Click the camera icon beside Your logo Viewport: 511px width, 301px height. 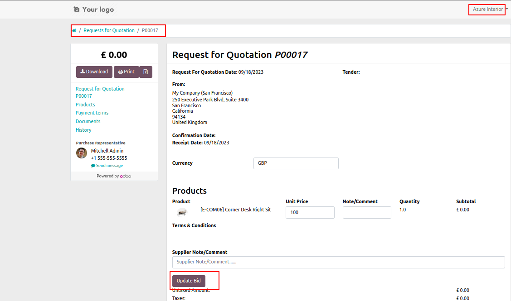[77, 10]
